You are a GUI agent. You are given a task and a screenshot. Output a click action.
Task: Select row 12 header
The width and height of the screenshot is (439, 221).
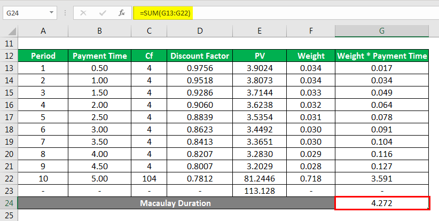click(x=9, y=56)
